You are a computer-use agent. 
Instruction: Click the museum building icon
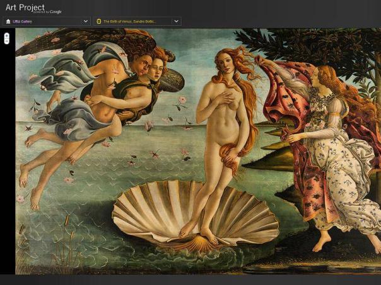pos(8,21)
